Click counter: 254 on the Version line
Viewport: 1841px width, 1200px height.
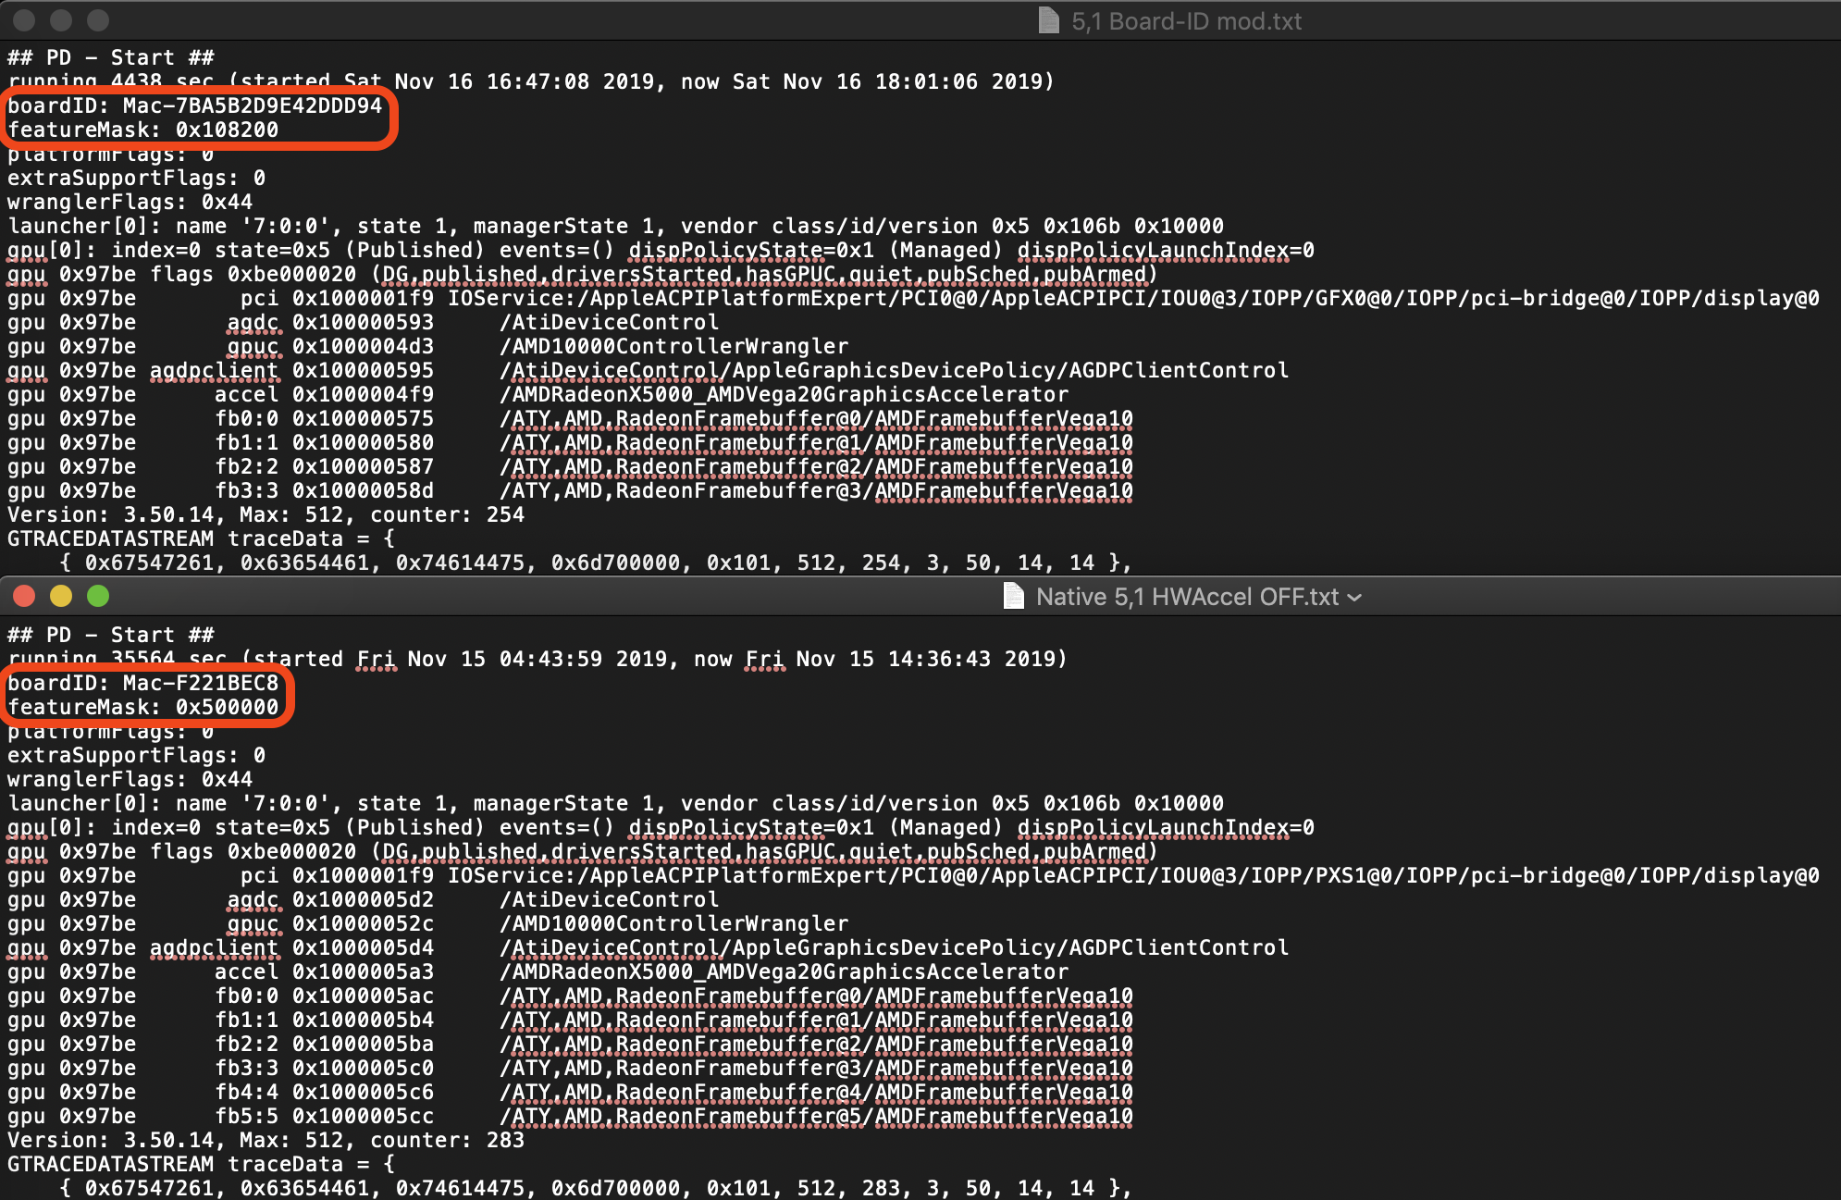[x=447, y=514]
